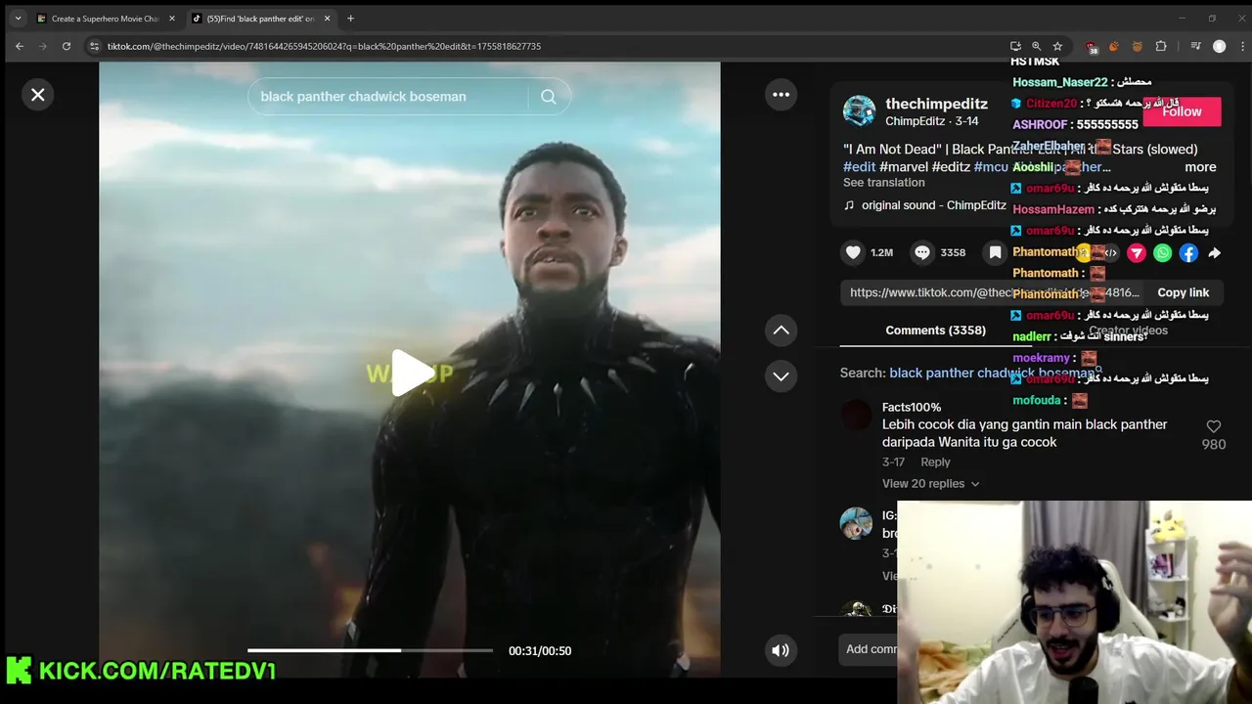Edit the 'black panther chadwick boseman' search field

(389, 97)
